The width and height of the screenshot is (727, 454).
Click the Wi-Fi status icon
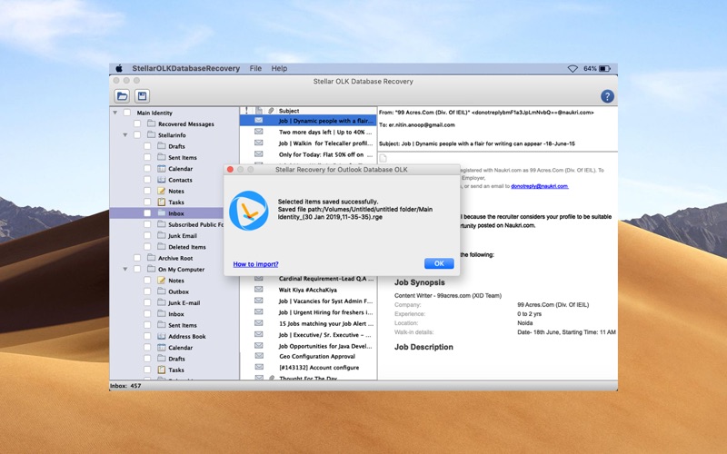point(573,69)
